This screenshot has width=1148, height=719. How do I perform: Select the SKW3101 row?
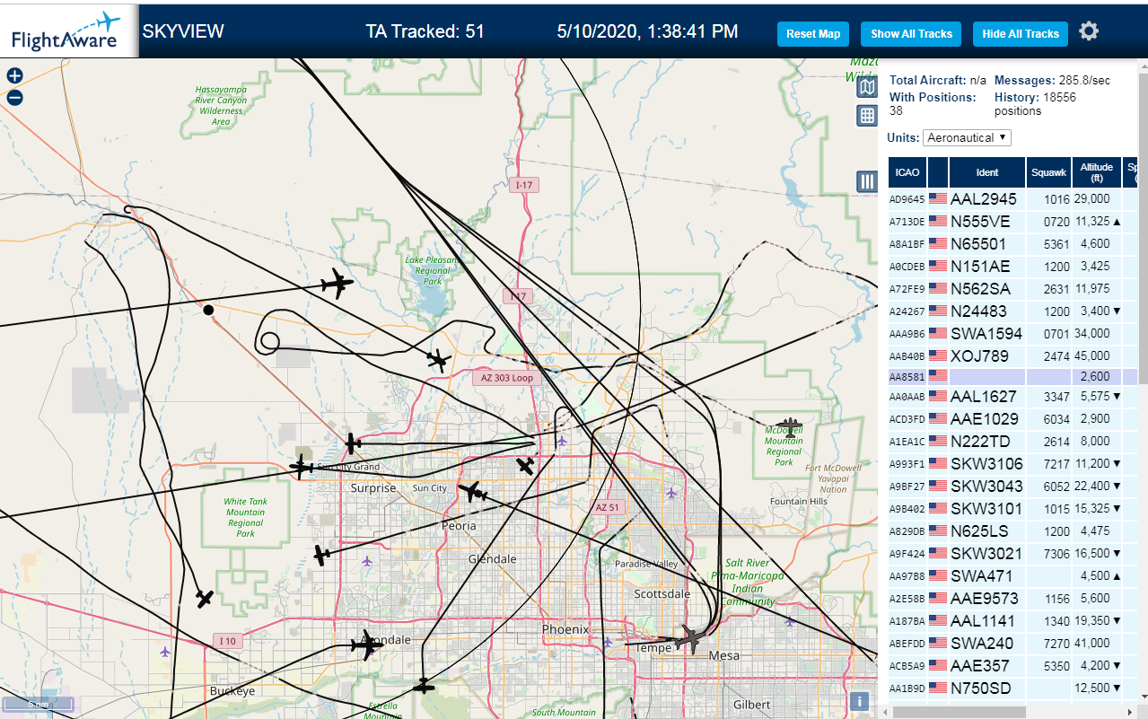pos(1012,508)
